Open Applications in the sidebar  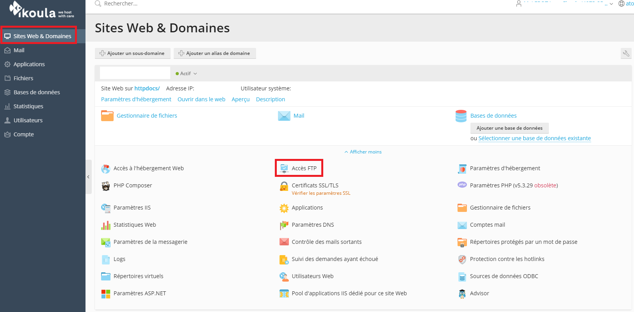pos(43,64)
